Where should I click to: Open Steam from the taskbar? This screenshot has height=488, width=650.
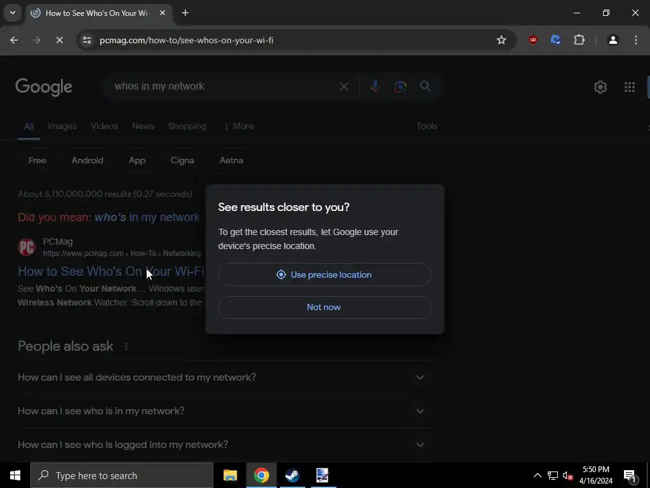[x=292, y=475]
